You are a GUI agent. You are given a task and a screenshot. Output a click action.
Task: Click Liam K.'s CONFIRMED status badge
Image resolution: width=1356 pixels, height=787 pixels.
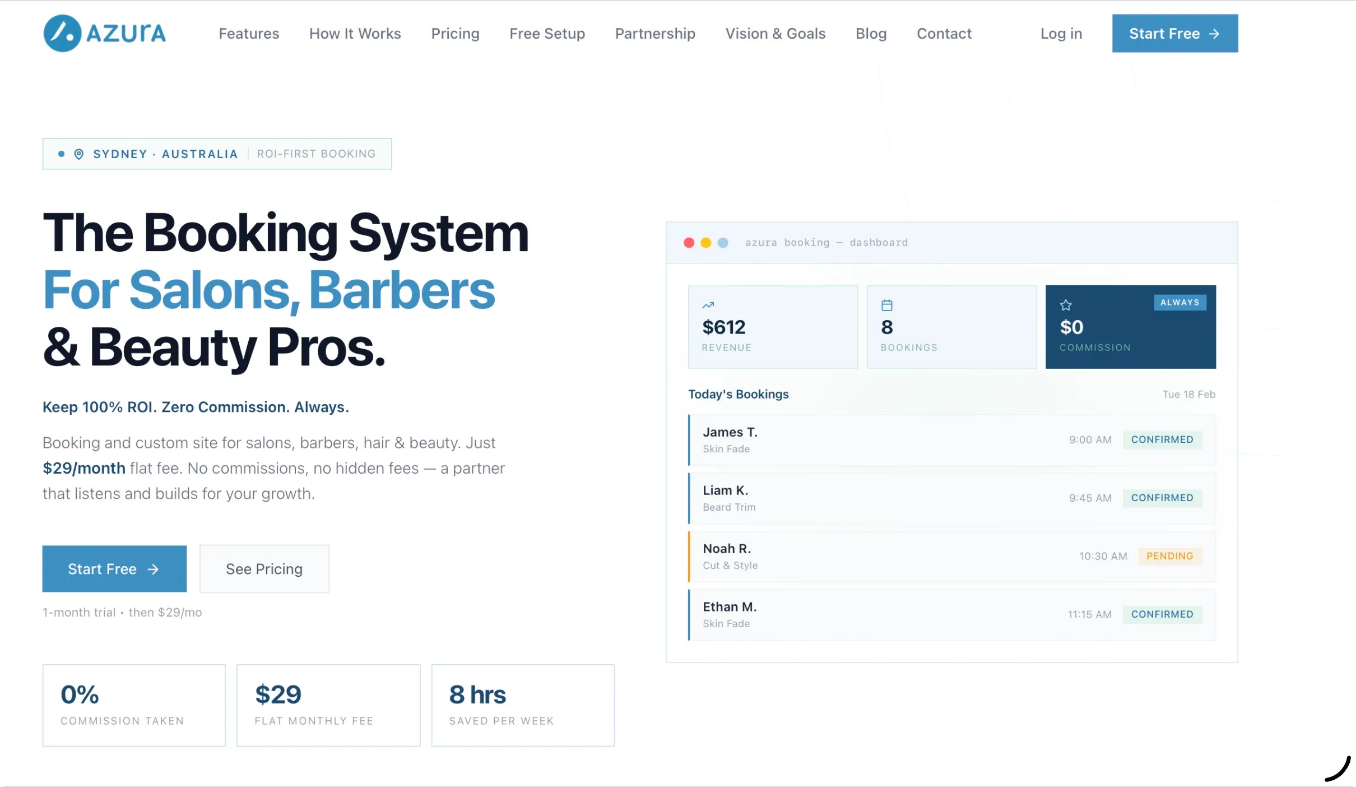1162,498
